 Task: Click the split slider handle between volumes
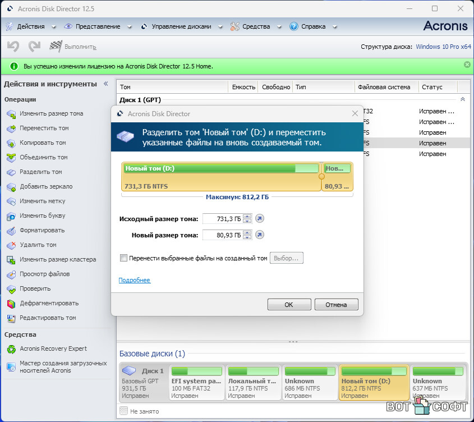[x=321, y=176]
